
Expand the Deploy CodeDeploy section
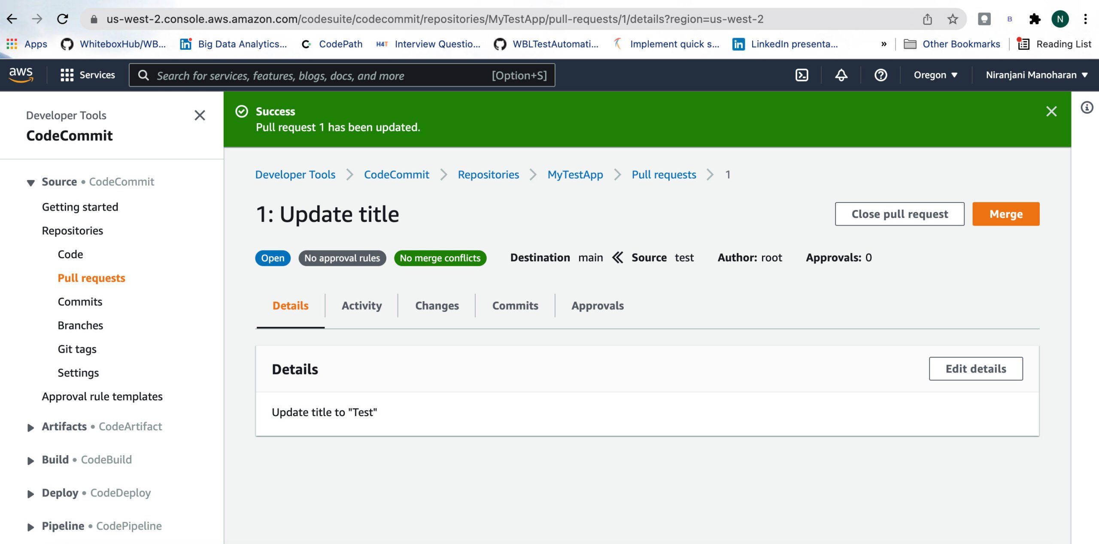[30, 493]
